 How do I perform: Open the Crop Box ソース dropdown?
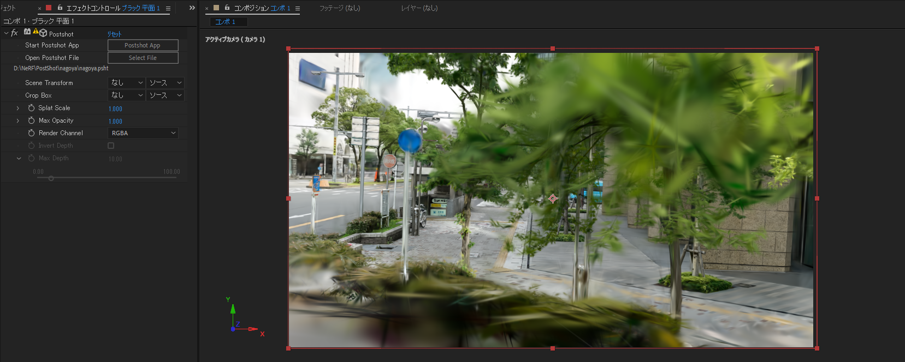point(165,95)
